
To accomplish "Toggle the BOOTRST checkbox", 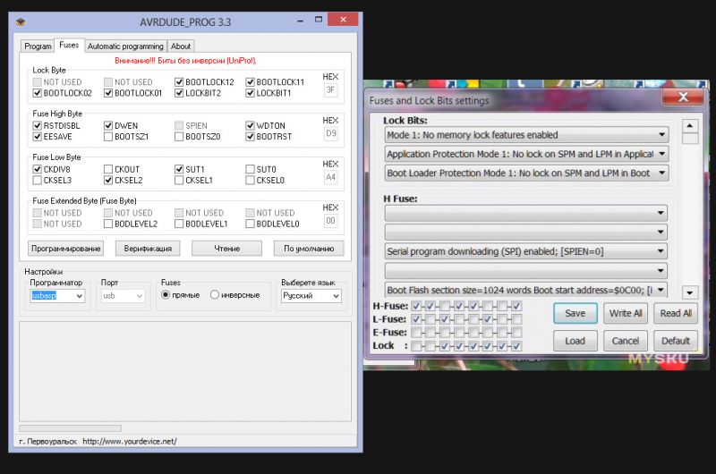I will [x=250, y=137].
